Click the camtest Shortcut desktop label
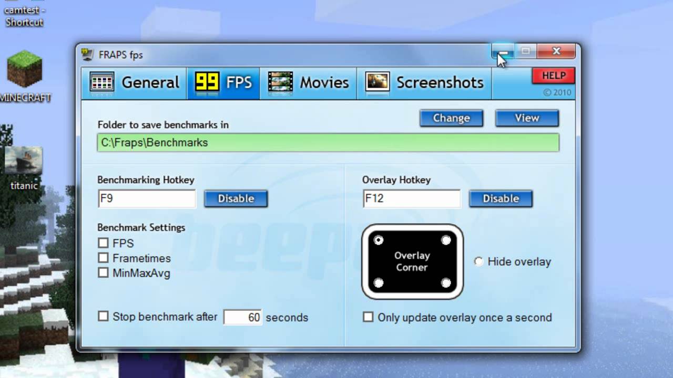Viewport: 673px width, 378px height. click(x=24, y=16)
